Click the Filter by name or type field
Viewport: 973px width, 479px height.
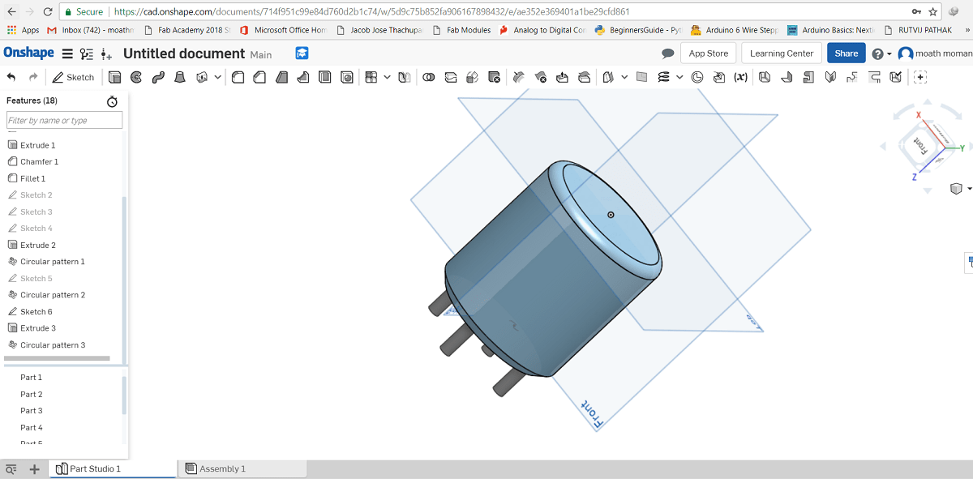coord(64,120)
